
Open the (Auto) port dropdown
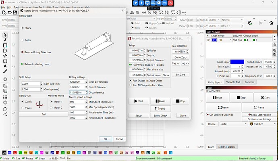(234, 124)
